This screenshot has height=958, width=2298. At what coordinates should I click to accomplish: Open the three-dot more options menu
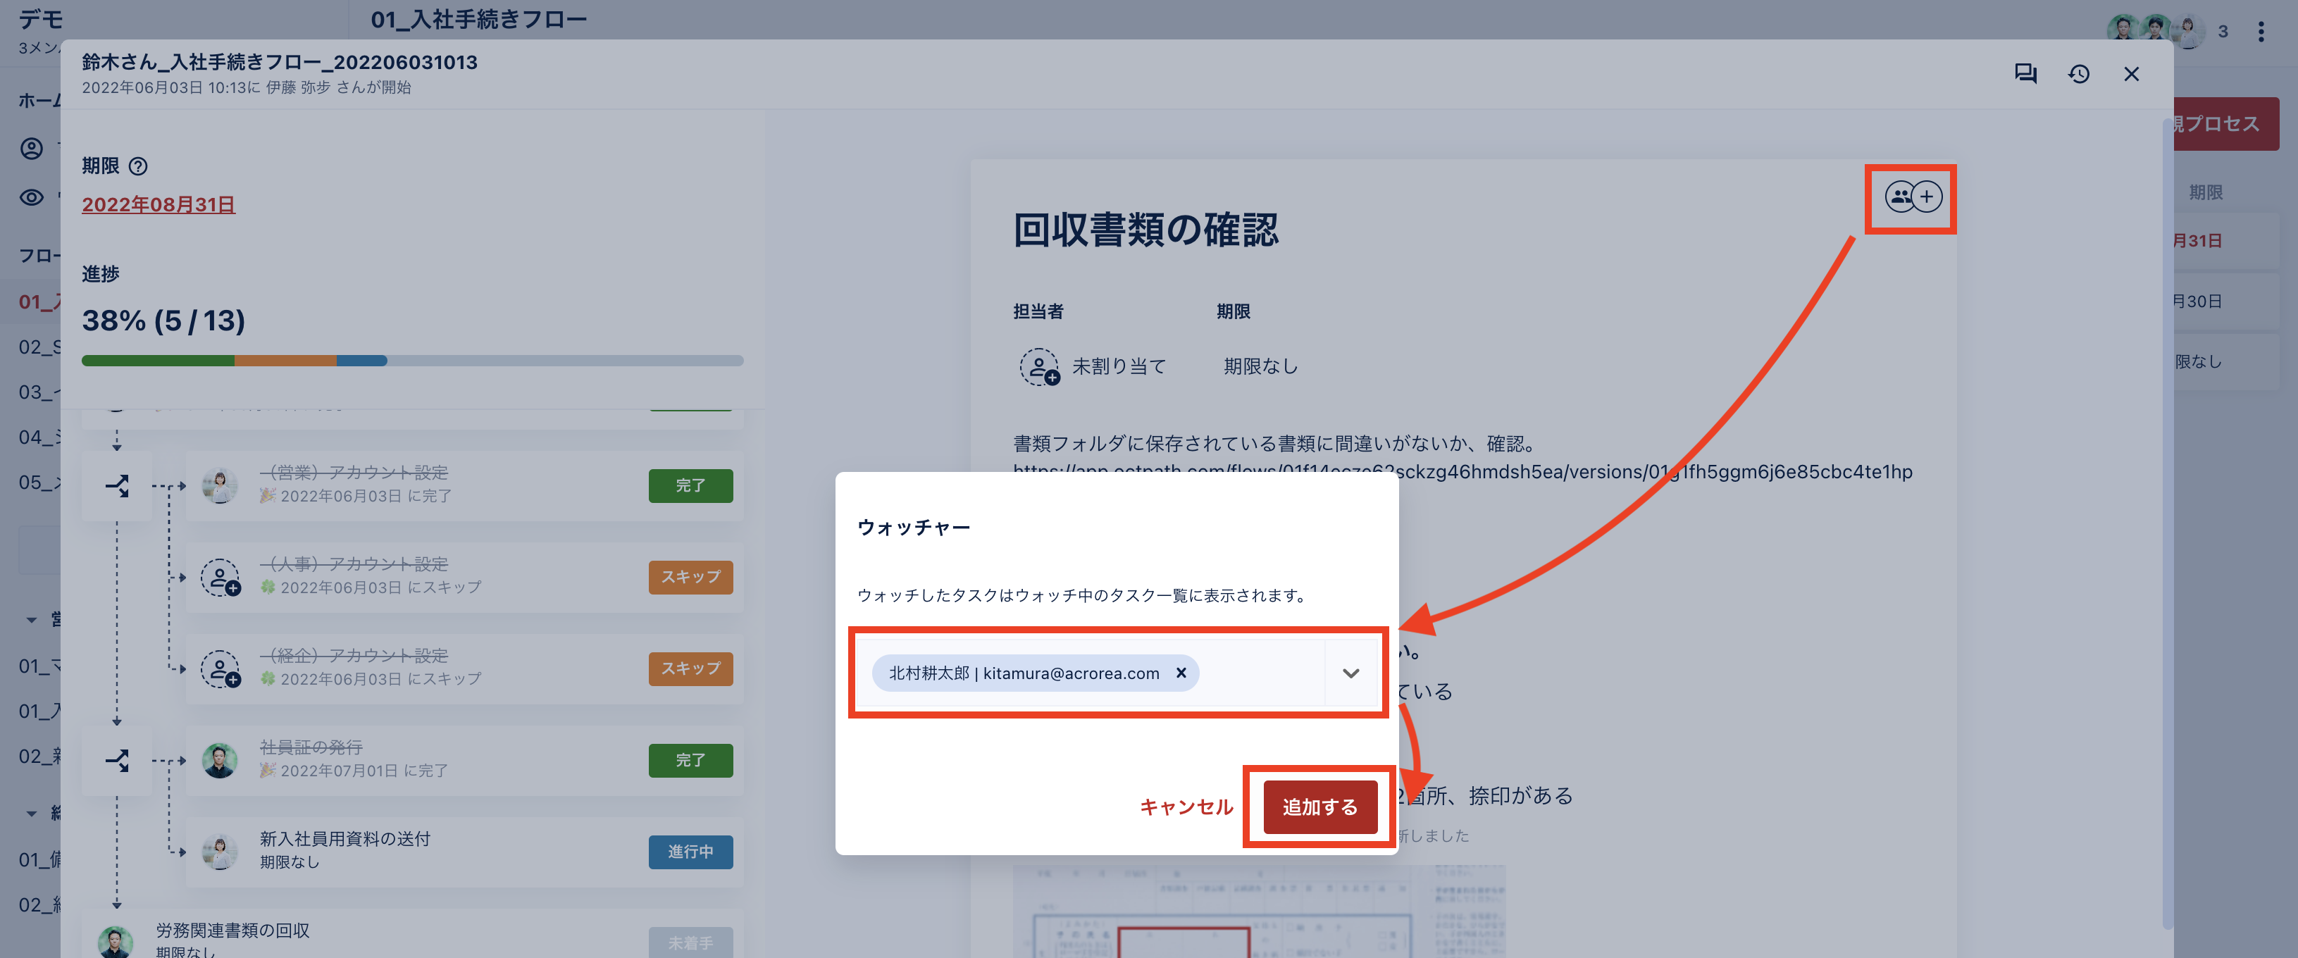(2261, 32)
